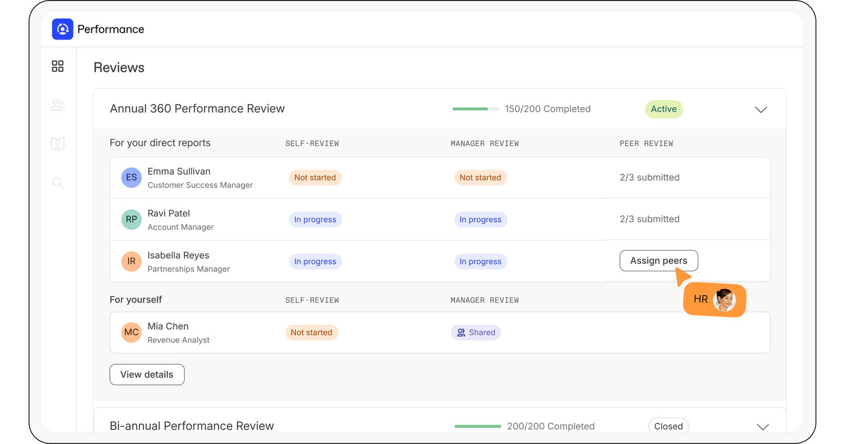
Task: Click the View details button
Action: pyautogui.click(x=147, y=374)
